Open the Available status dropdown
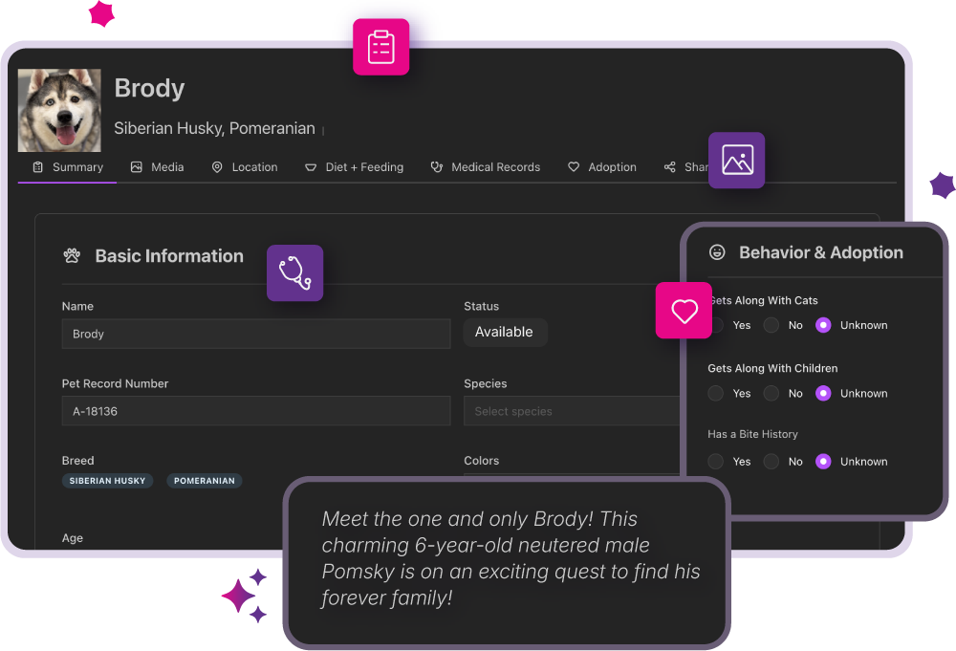Image resolution: width=956 pixels, height=651 pixels. pos(506,333)
